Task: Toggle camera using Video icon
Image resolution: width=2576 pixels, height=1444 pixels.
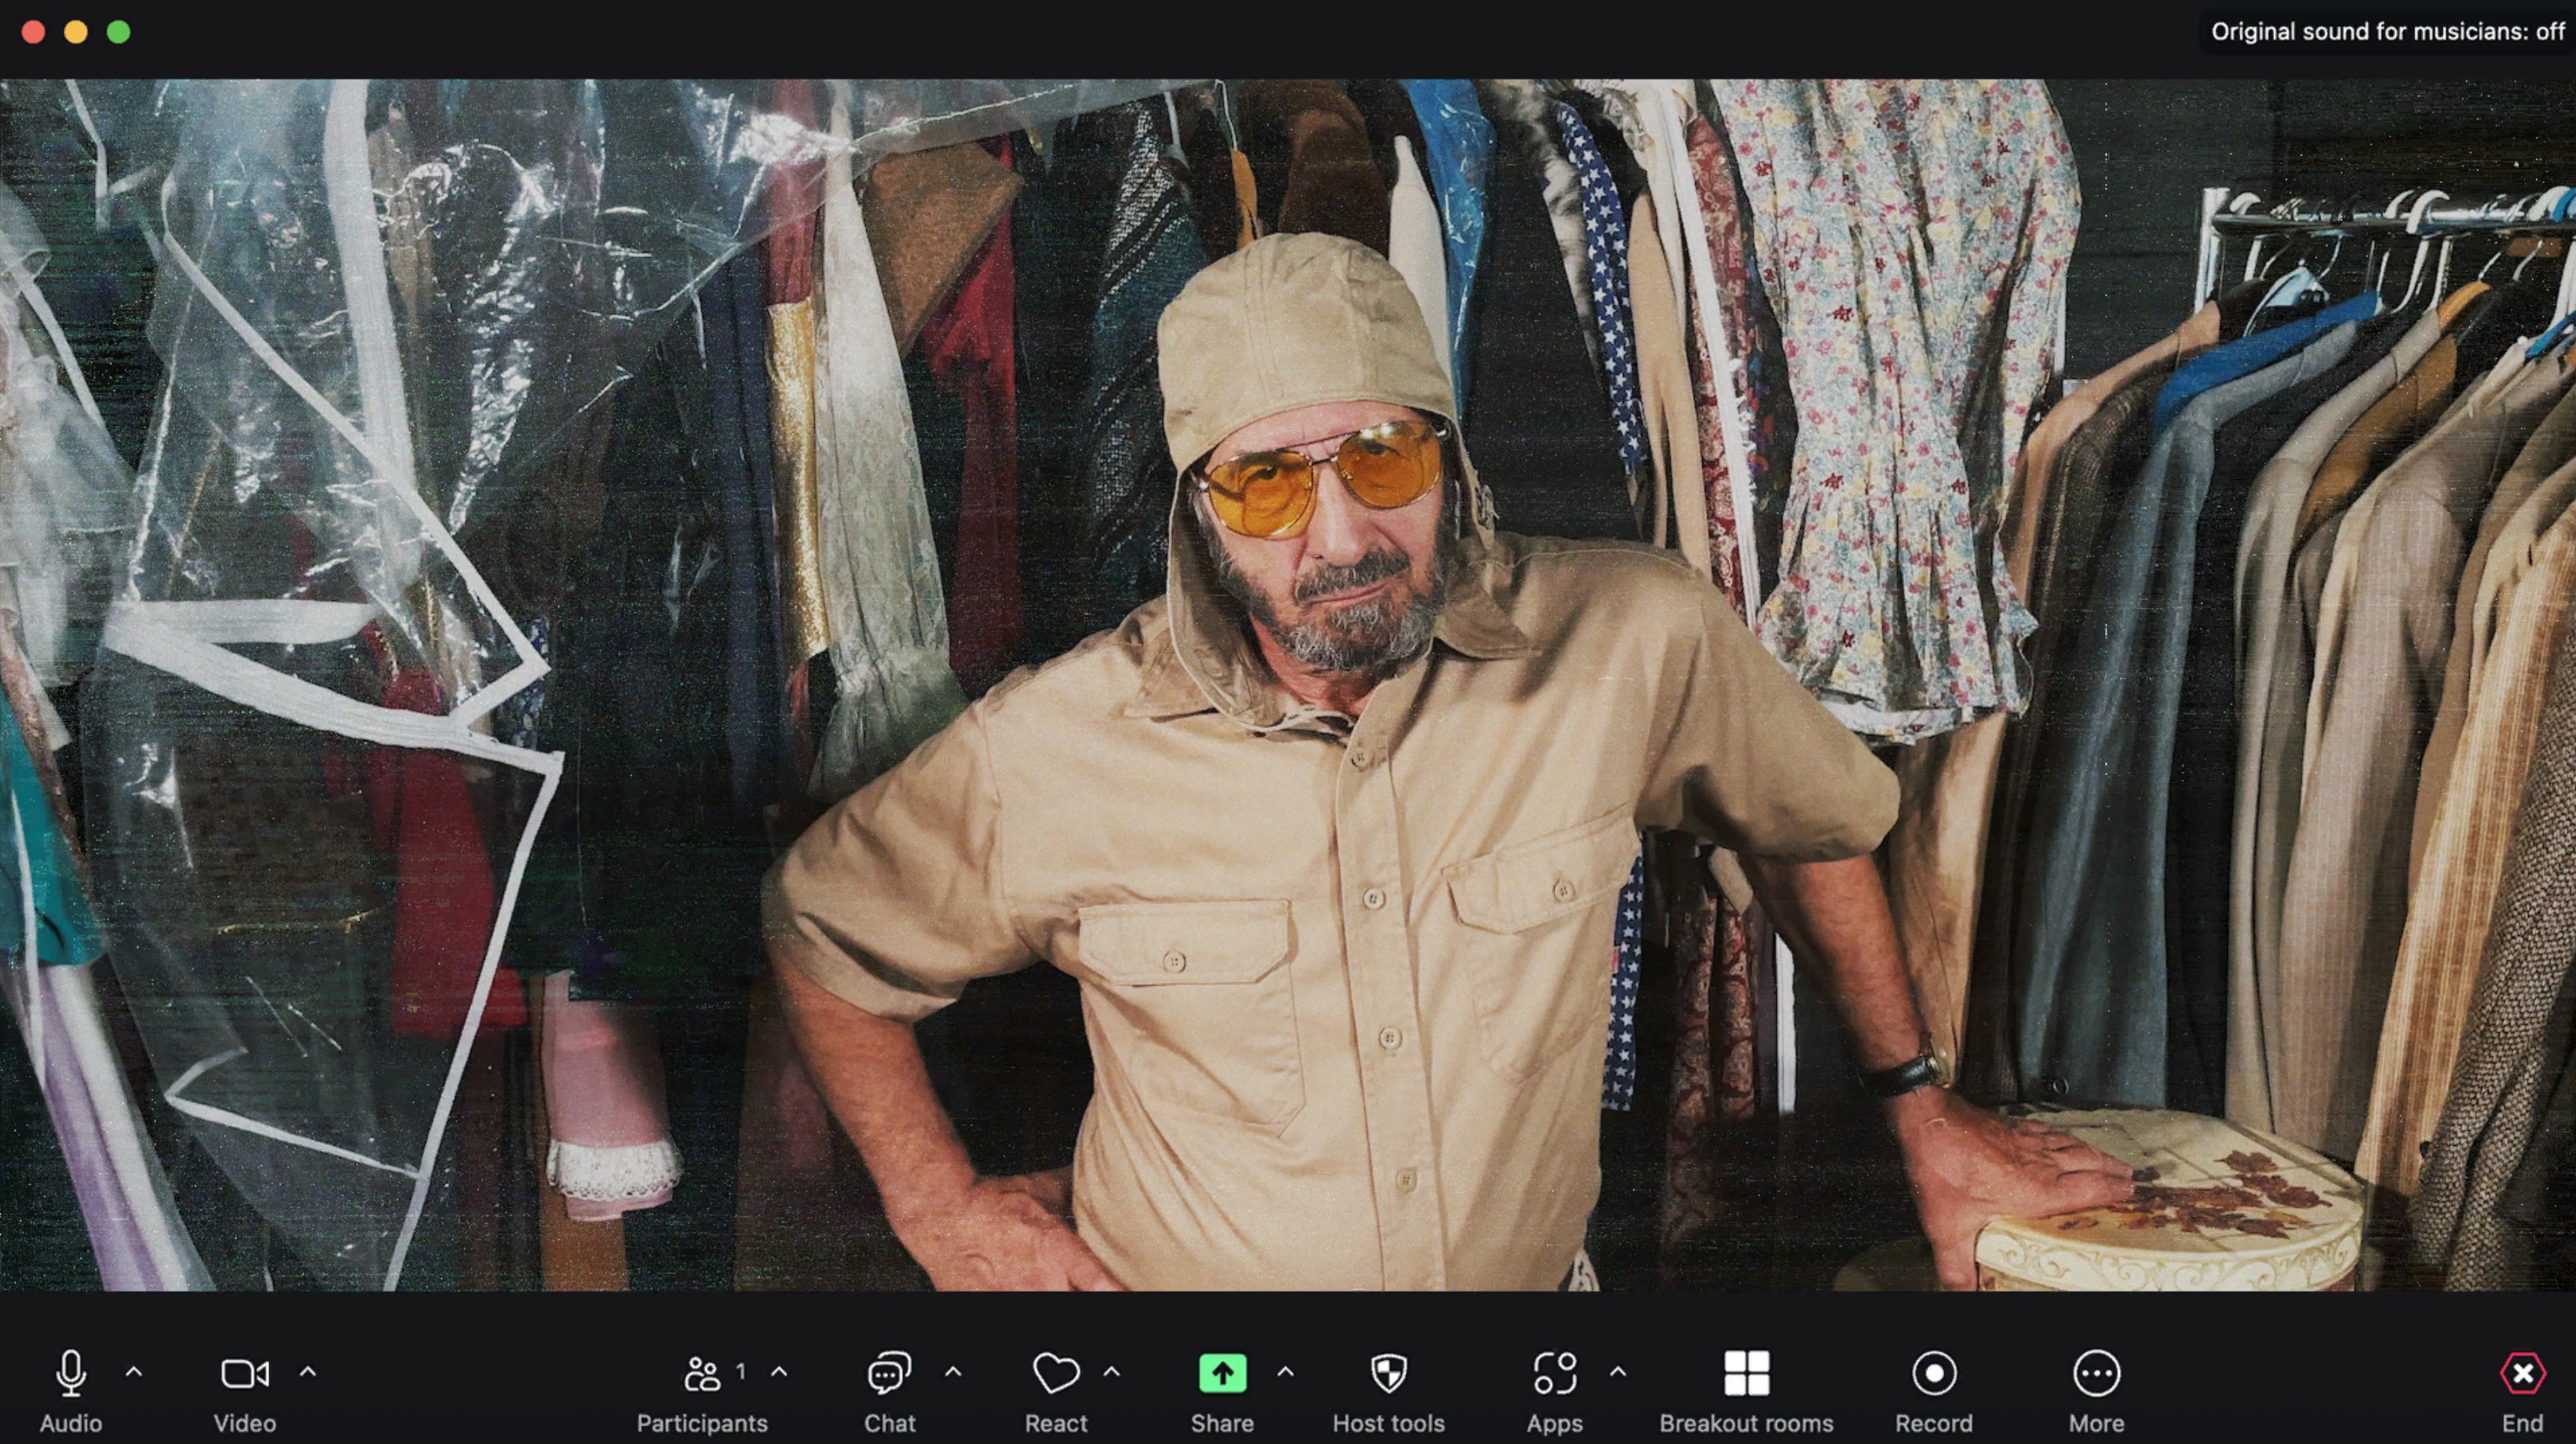Action: coord(244,1374)
